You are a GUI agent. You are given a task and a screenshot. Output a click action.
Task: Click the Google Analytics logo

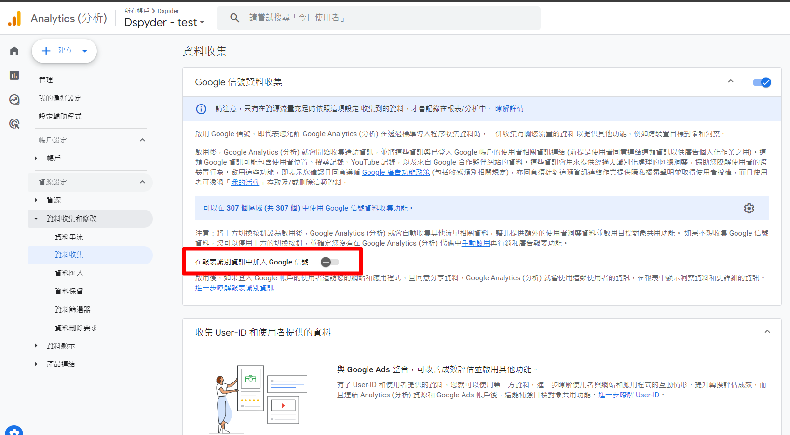pos(14,18)
